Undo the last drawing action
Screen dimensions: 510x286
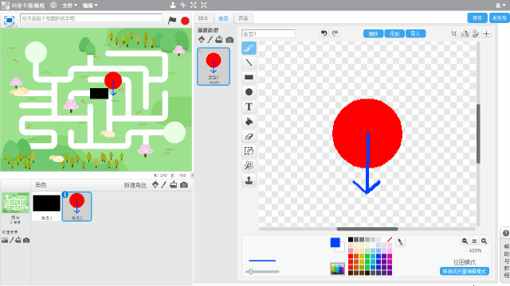pyautogui.click(x=324, y=33)
